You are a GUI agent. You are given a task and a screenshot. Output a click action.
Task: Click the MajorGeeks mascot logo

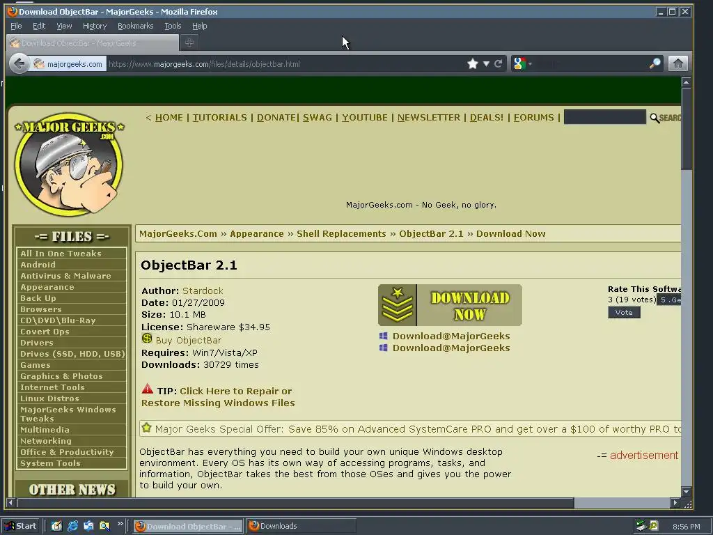tap(69, 164)
